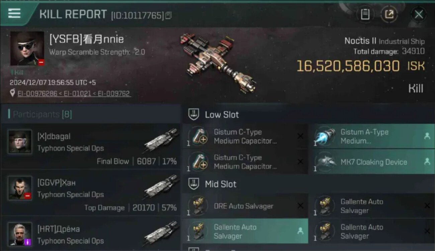Viewport: 435px width, 251px height.
Task: Select first Gistum C-Type Medium Capacitor item
Action: click(245, 136)
